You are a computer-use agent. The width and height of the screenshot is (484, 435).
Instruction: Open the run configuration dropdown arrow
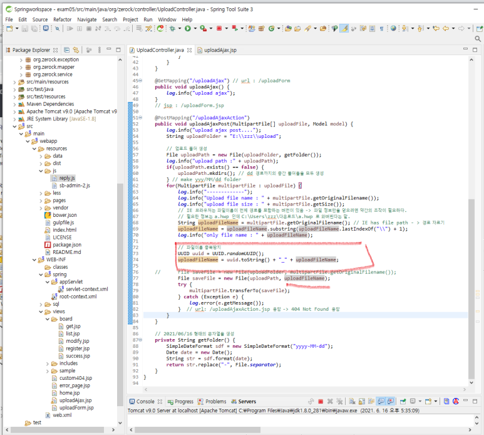coord(195,28)
